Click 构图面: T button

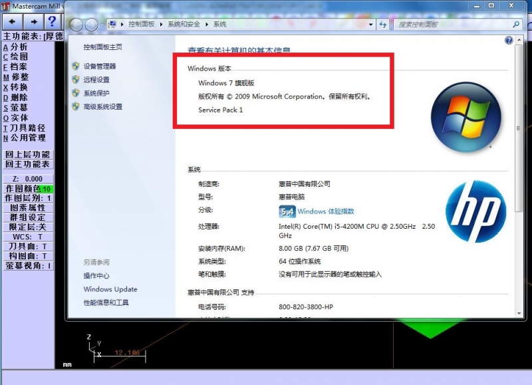tap(28, 256)
